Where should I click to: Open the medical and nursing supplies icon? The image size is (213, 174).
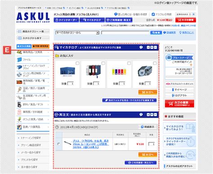pyautogui.click(x=19, y=127)
